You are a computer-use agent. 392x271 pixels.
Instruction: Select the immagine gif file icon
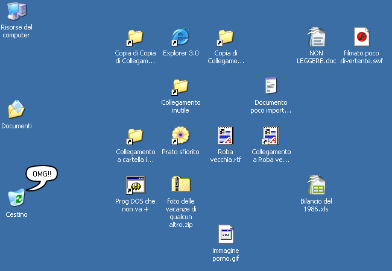pyautogui.click(x=226, y=234)
